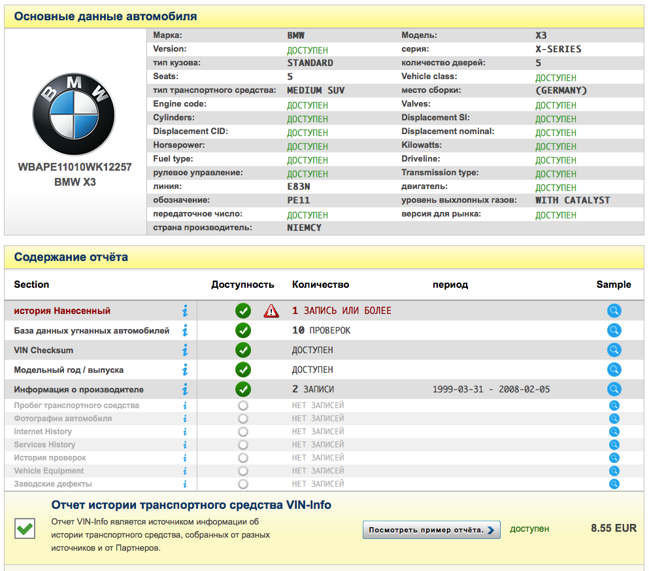
Task: Open sample magnifier for история Нанесенный
Action: [614, 311]
